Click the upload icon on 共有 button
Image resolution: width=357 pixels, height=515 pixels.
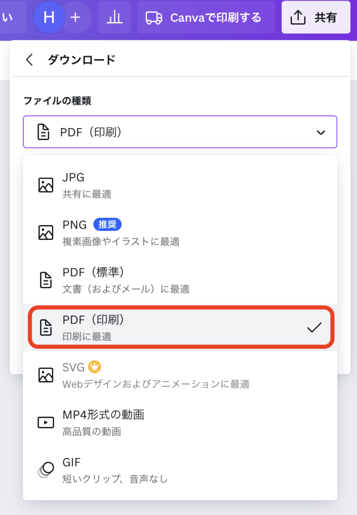tap(298, 18)
